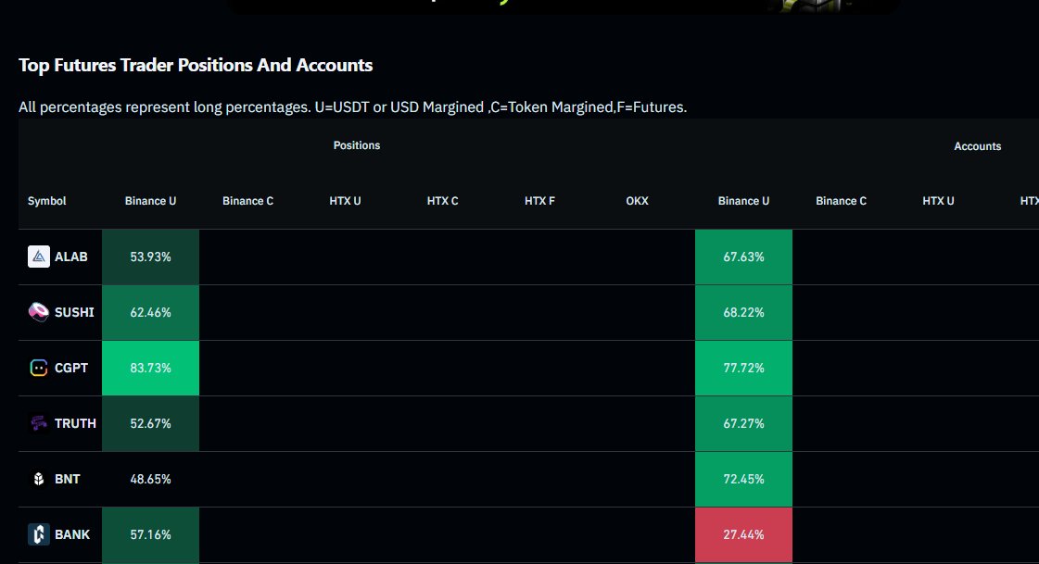1039x564 pixels.
Task: Click the OKX column header
Action: 638,201
